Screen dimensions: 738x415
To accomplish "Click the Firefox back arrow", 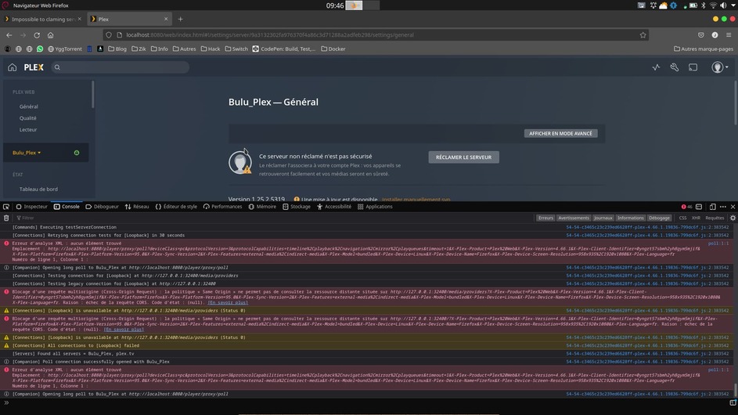I will (x=9, y=35).
